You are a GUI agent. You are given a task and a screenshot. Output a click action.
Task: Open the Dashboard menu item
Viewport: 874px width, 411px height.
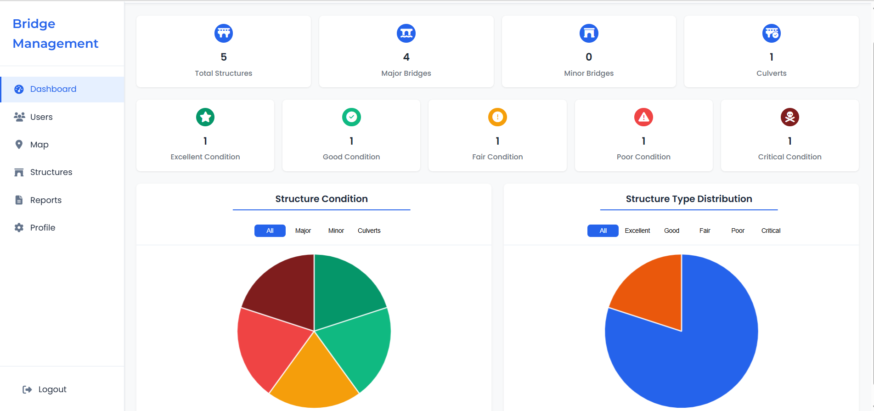click(62, 89)
